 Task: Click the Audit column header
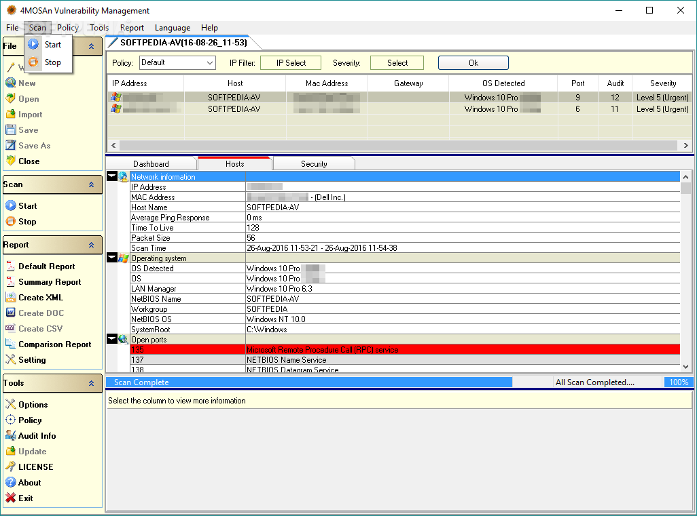point(615,83)
